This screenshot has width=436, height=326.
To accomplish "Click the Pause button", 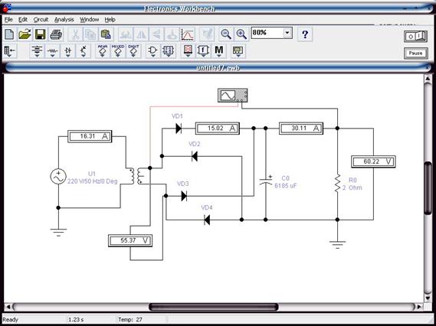I will tap(415, 53).
